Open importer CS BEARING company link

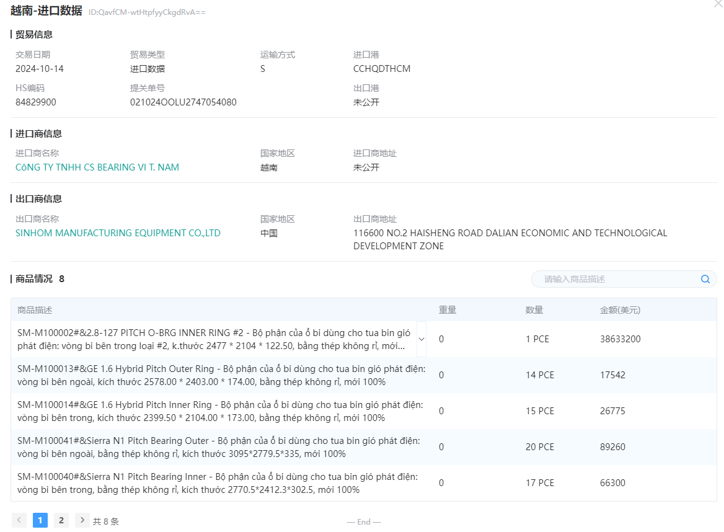[97, 167]
